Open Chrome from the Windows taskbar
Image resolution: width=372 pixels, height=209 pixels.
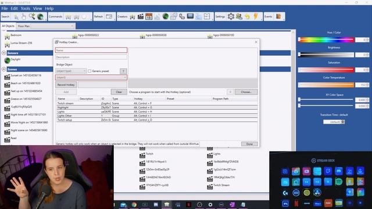click(134, 204)
